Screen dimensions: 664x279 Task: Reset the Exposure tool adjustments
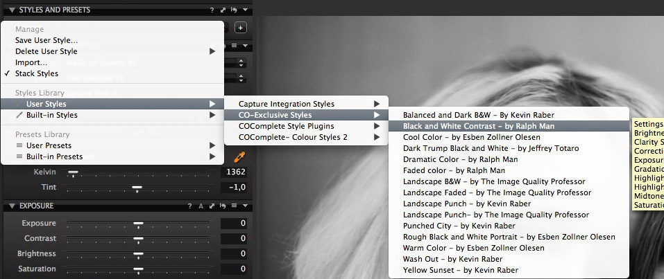(223, 206)
